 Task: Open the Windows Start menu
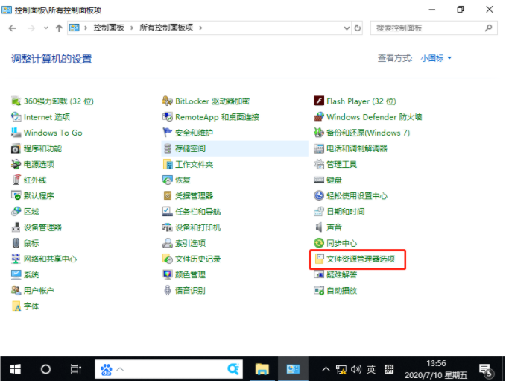click(15, 368)
